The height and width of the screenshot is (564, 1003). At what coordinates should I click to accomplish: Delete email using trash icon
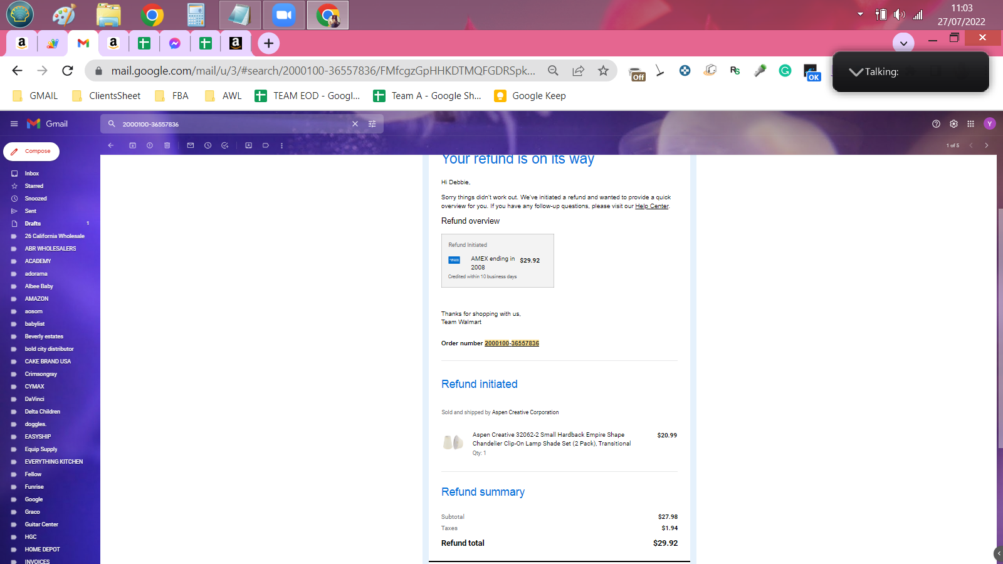(x=167, y=145)
